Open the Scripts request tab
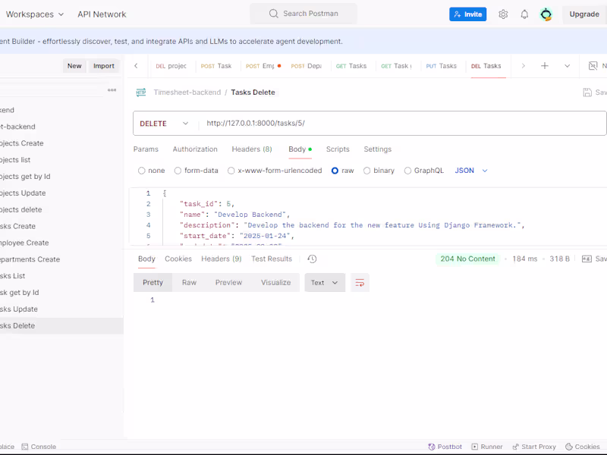607x455 pixels. 338,149
